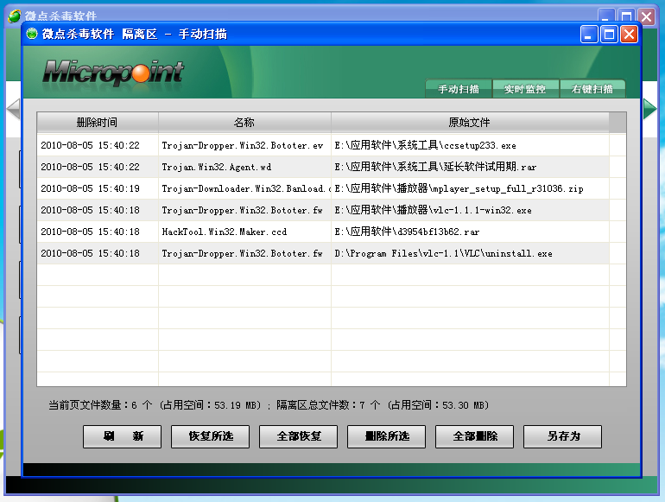The image size is (665, 502).
Task: Click the 全部删除 button
Action: [475, 436]
